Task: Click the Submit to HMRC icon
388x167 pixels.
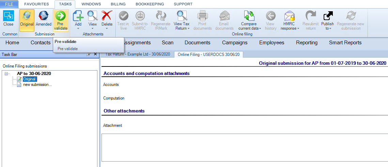Action: pos(140,16)
